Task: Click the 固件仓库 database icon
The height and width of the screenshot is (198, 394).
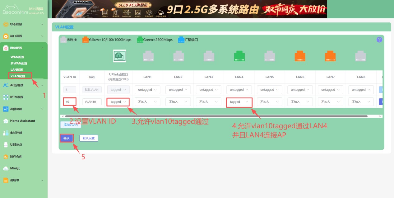Action: [6, 157]
